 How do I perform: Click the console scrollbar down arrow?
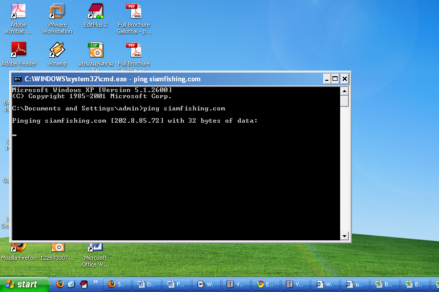tap(344, 236)
